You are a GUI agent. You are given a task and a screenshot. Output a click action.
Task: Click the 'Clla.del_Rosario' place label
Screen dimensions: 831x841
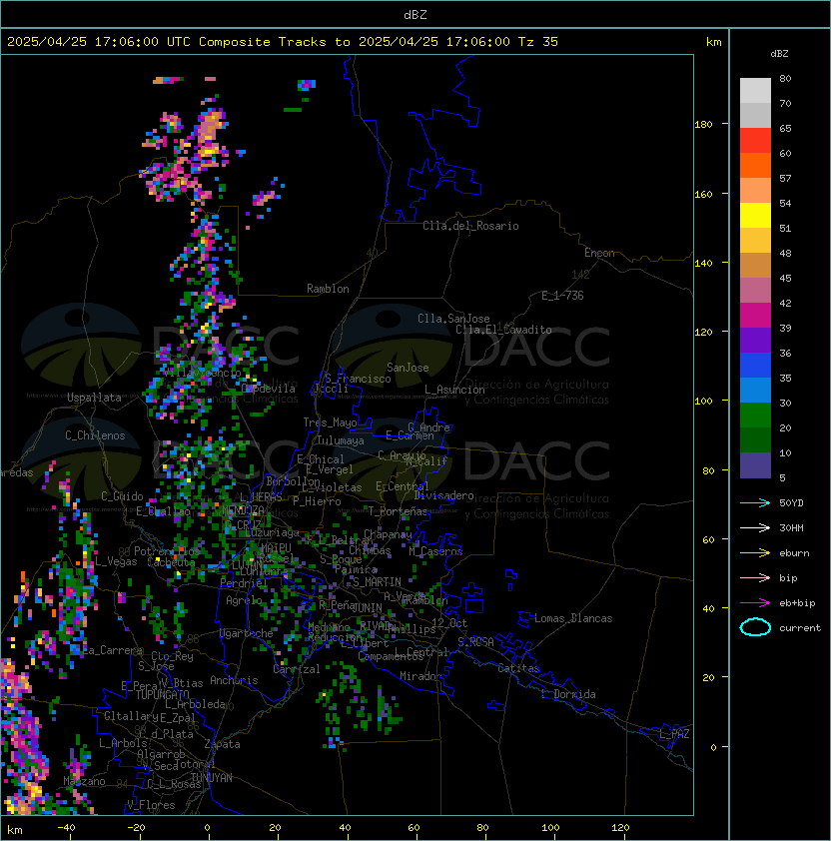(x=470, y=226)
